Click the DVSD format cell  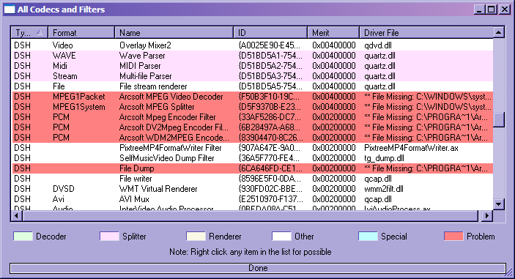[x=64, y=189]
